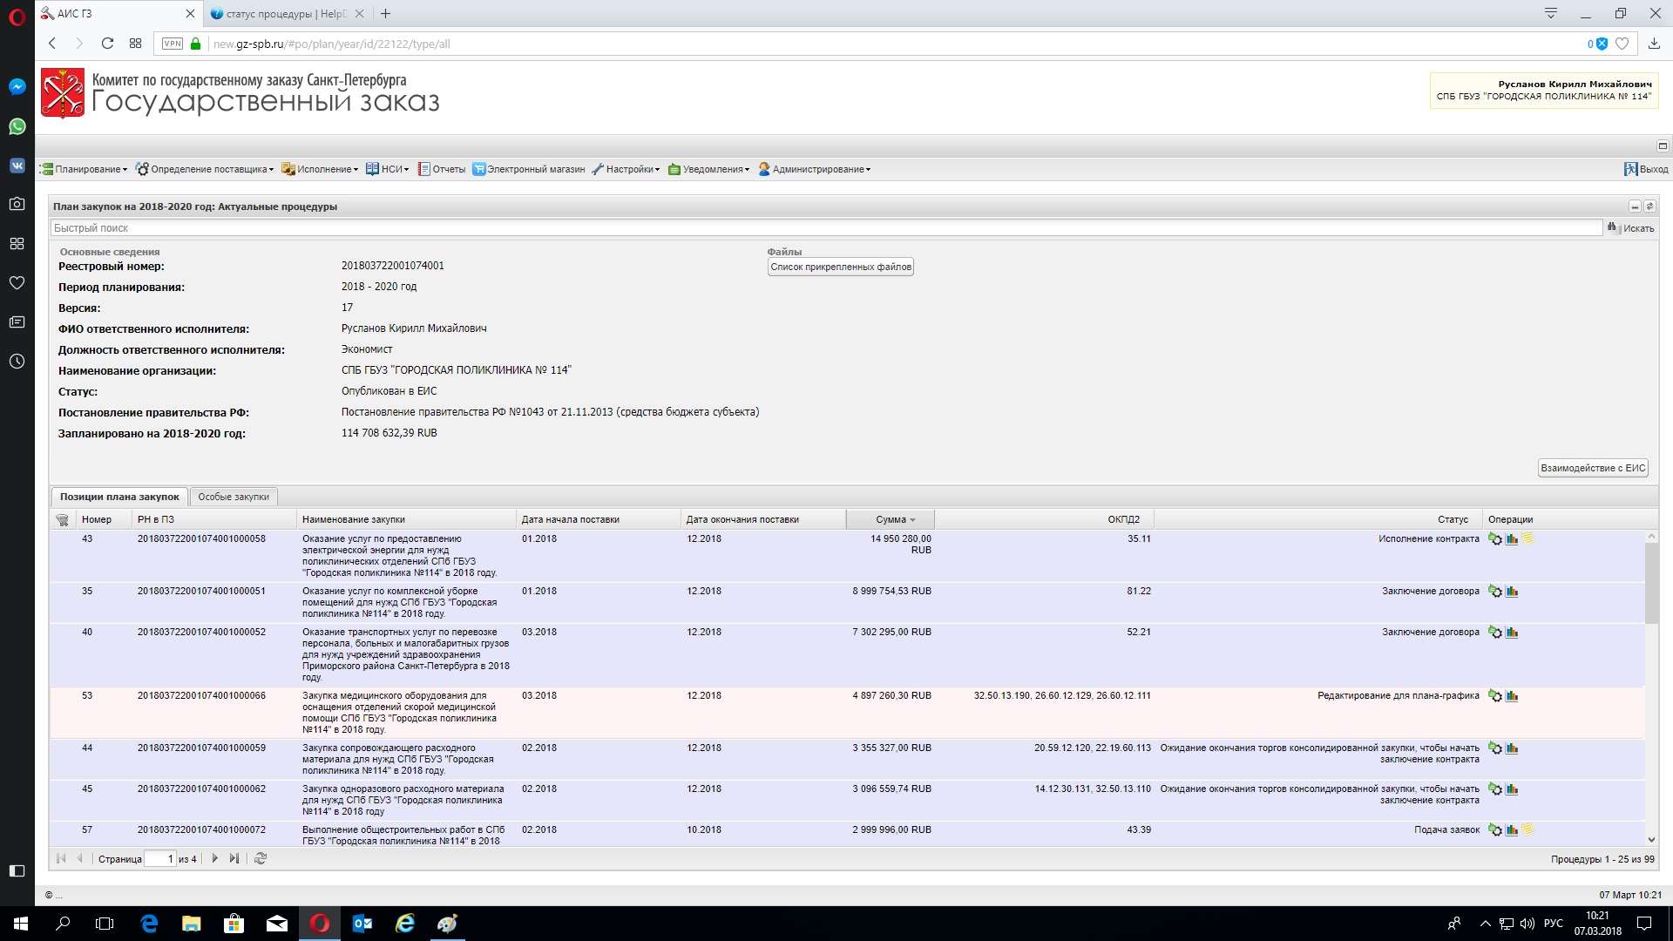Switch to Особые закупки tab
This screenshot has height=941, width=1673.
coord(233,497)
